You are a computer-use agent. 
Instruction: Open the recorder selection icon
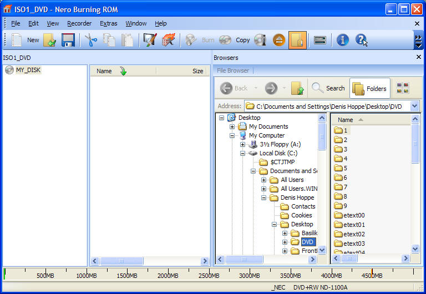point(319,40)
